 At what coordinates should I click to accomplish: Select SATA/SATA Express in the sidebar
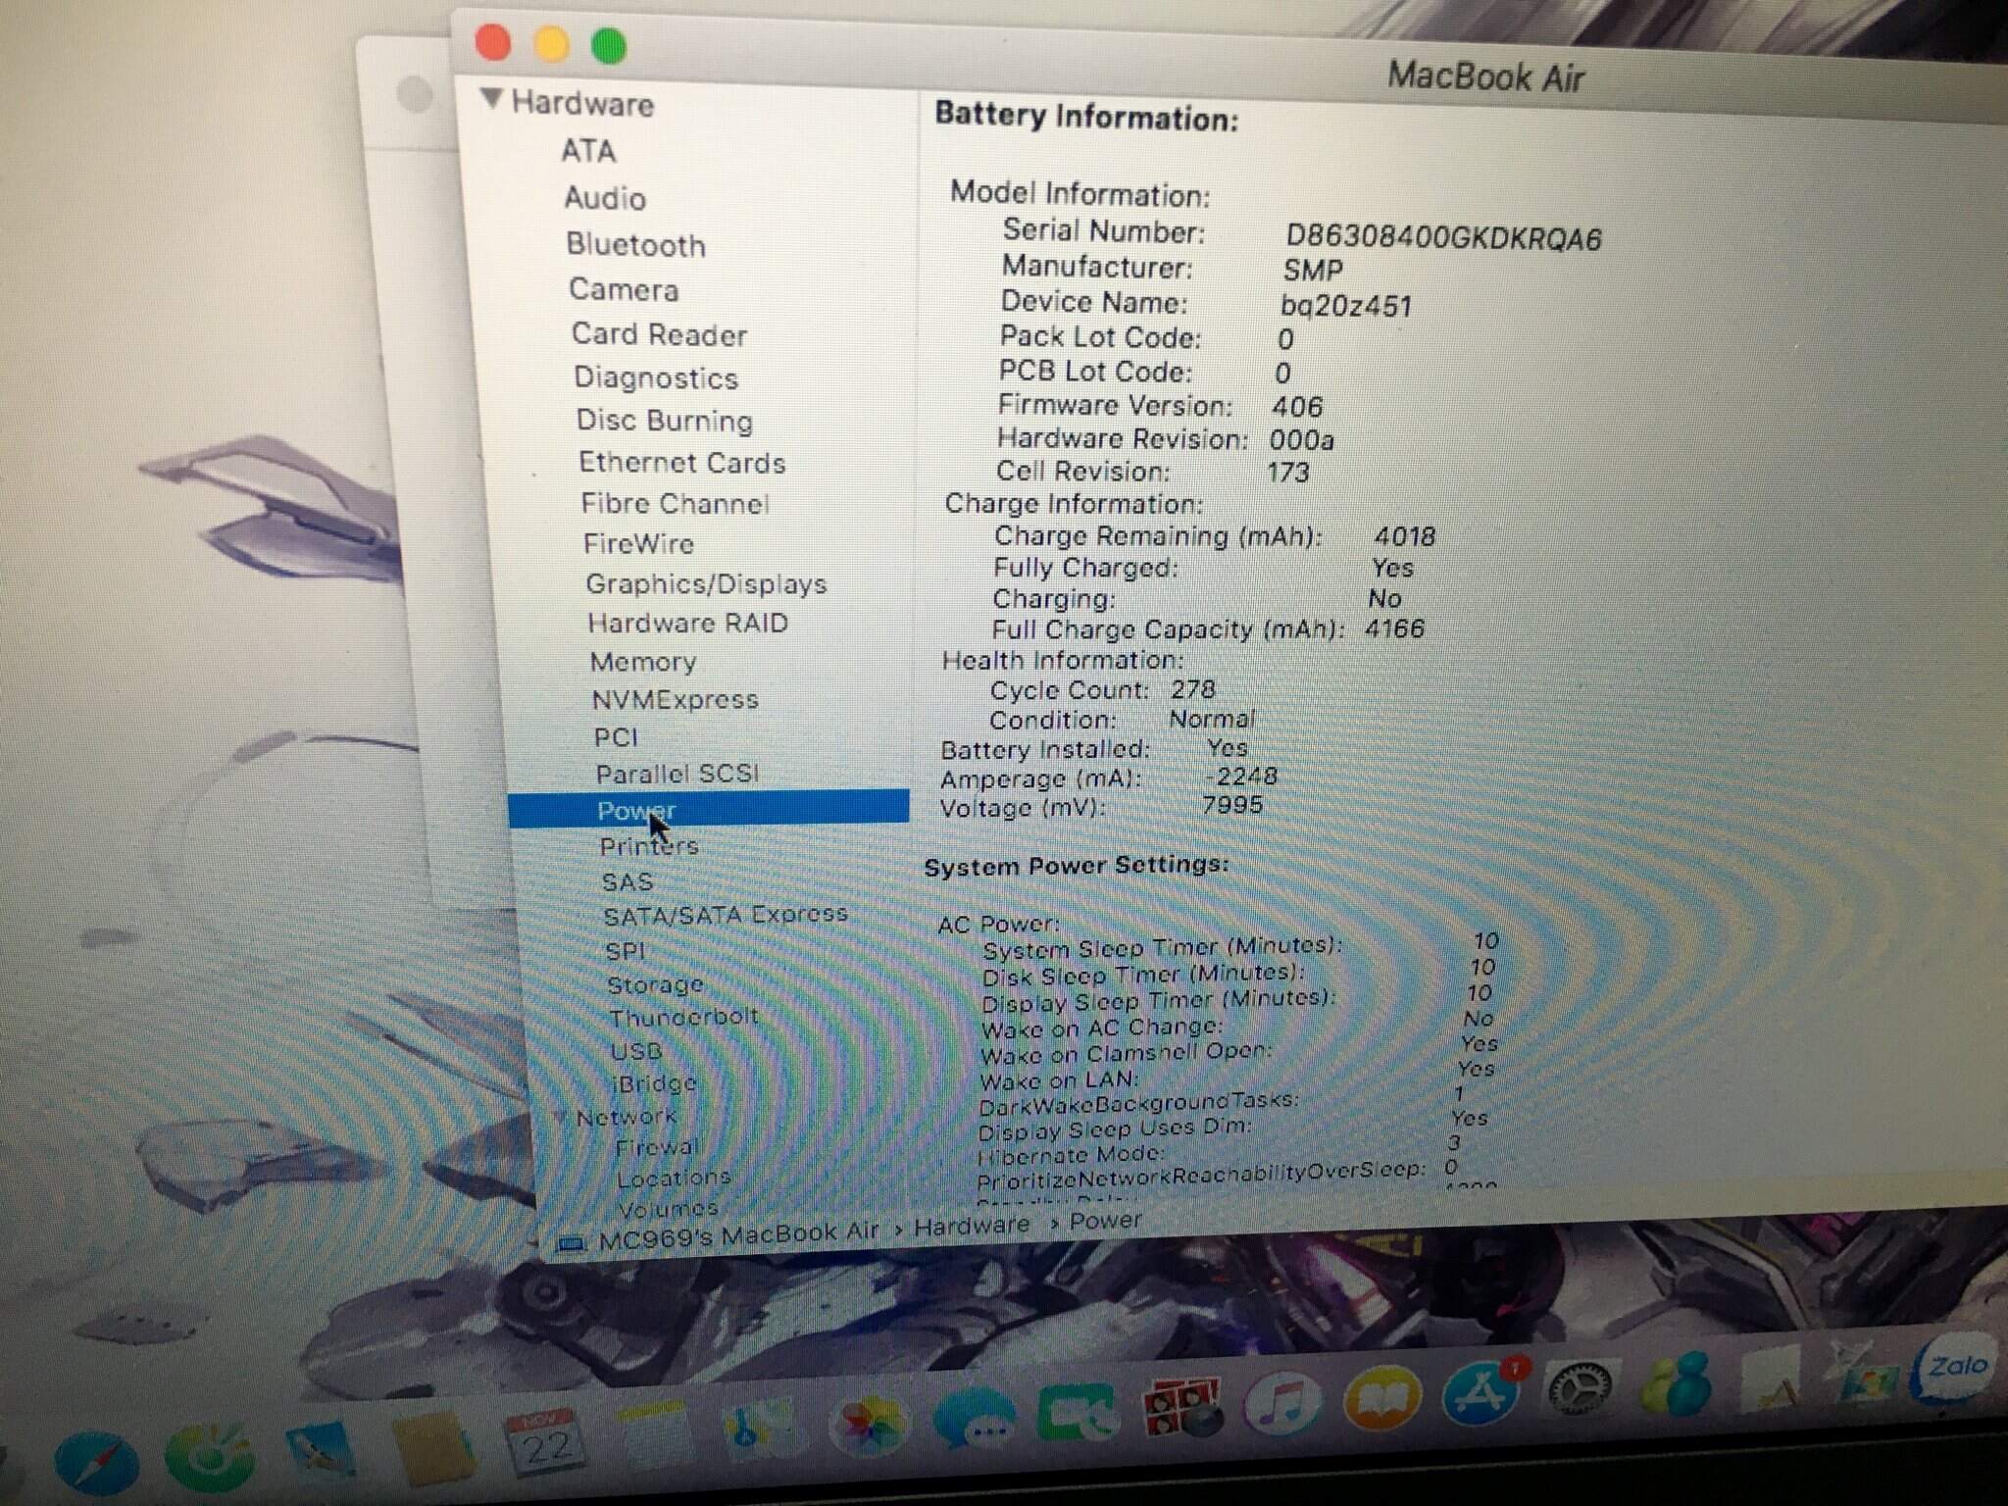(726, 915)
